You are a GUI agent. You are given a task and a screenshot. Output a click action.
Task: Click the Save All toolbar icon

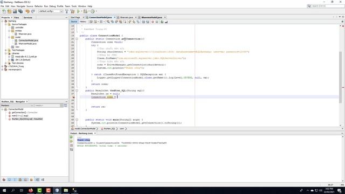20,11
